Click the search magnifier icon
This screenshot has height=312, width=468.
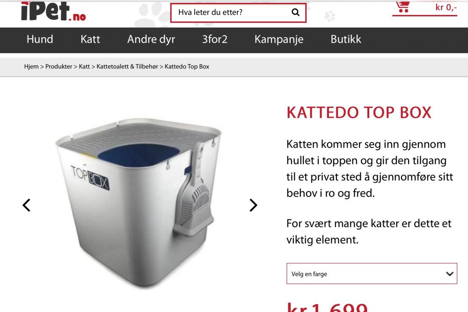pyautogui.click(x=295, y=12)
